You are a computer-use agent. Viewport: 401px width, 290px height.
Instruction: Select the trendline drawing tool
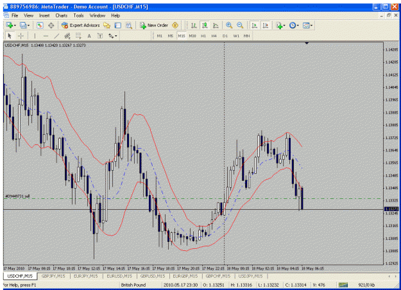tap(56, 36)
